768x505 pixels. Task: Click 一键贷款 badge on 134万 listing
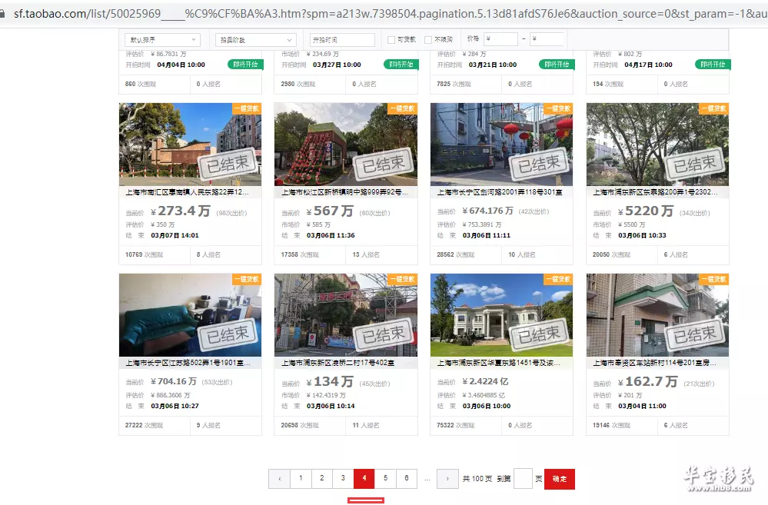(403, 279)
